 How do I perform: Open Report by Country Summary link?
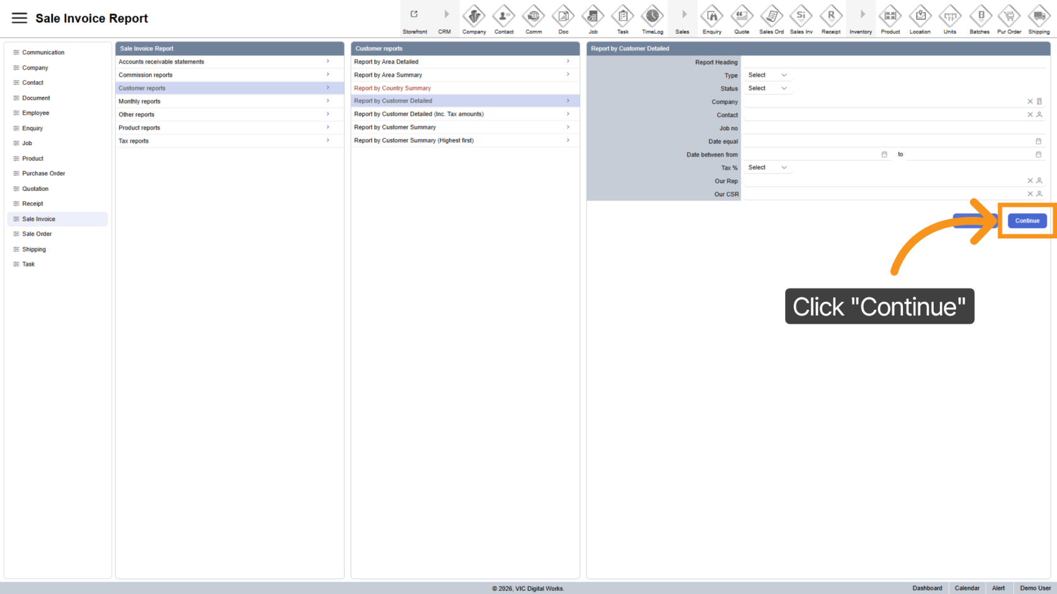pyautogui.click(x=393, y=88)
